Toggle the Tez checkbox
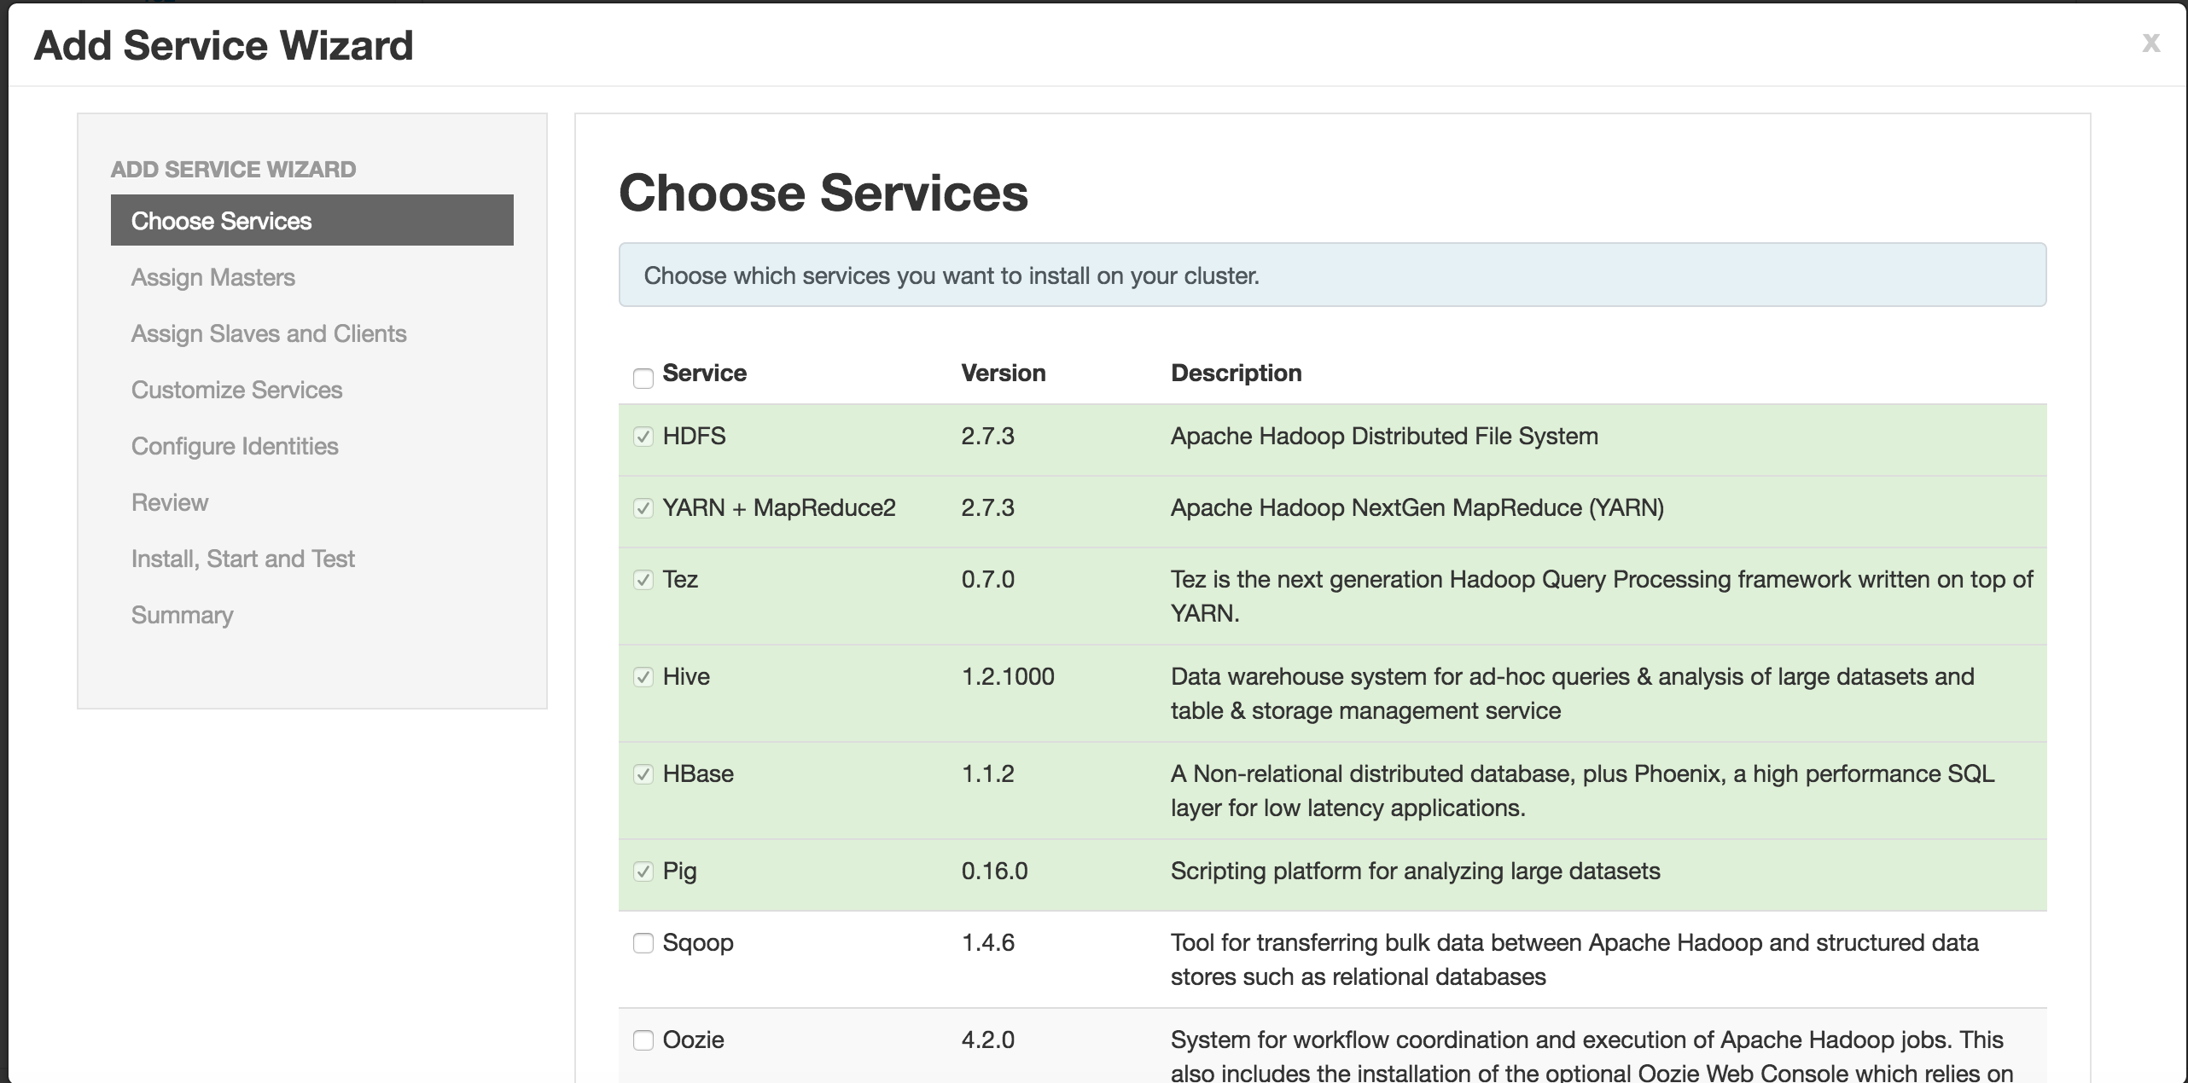 pos(643,580)
